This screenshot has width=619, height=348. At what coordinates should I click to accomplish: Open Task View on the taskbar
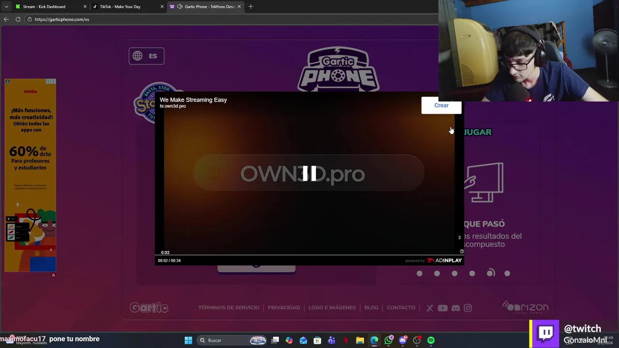(x=275, y=340)
